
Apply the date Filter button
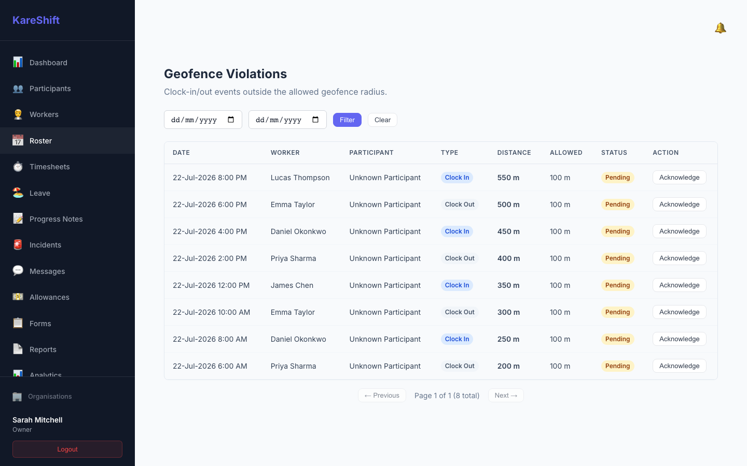point(347,120)
